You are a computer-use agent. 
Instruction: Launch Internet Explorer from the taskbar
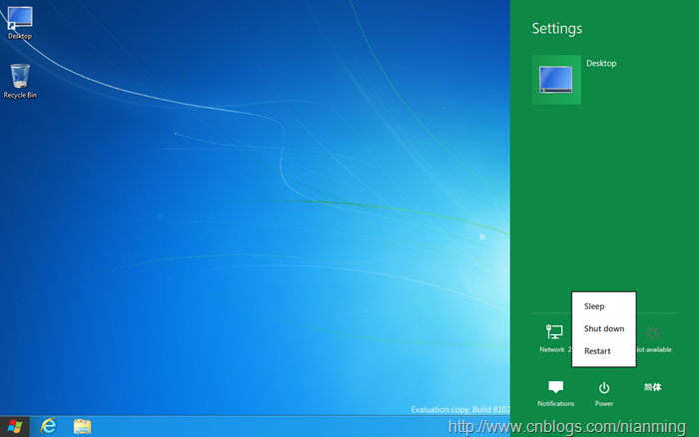coord(49,427)
